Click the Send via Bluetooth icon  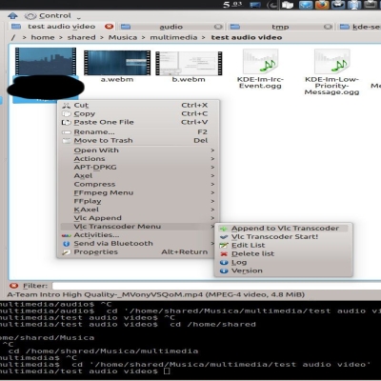pyautogui.click(x=66, y=244)
